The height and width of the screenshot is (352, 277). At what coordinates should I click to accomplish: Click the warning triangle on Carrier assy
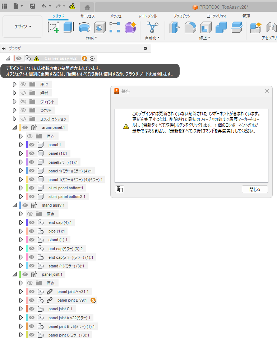[x=36, y=59]
